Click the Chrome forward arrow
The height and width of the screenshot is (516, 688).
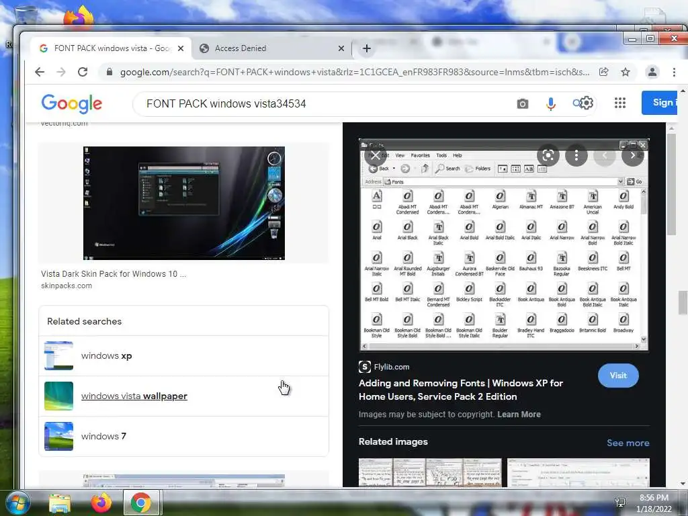(x=61, y=72)
